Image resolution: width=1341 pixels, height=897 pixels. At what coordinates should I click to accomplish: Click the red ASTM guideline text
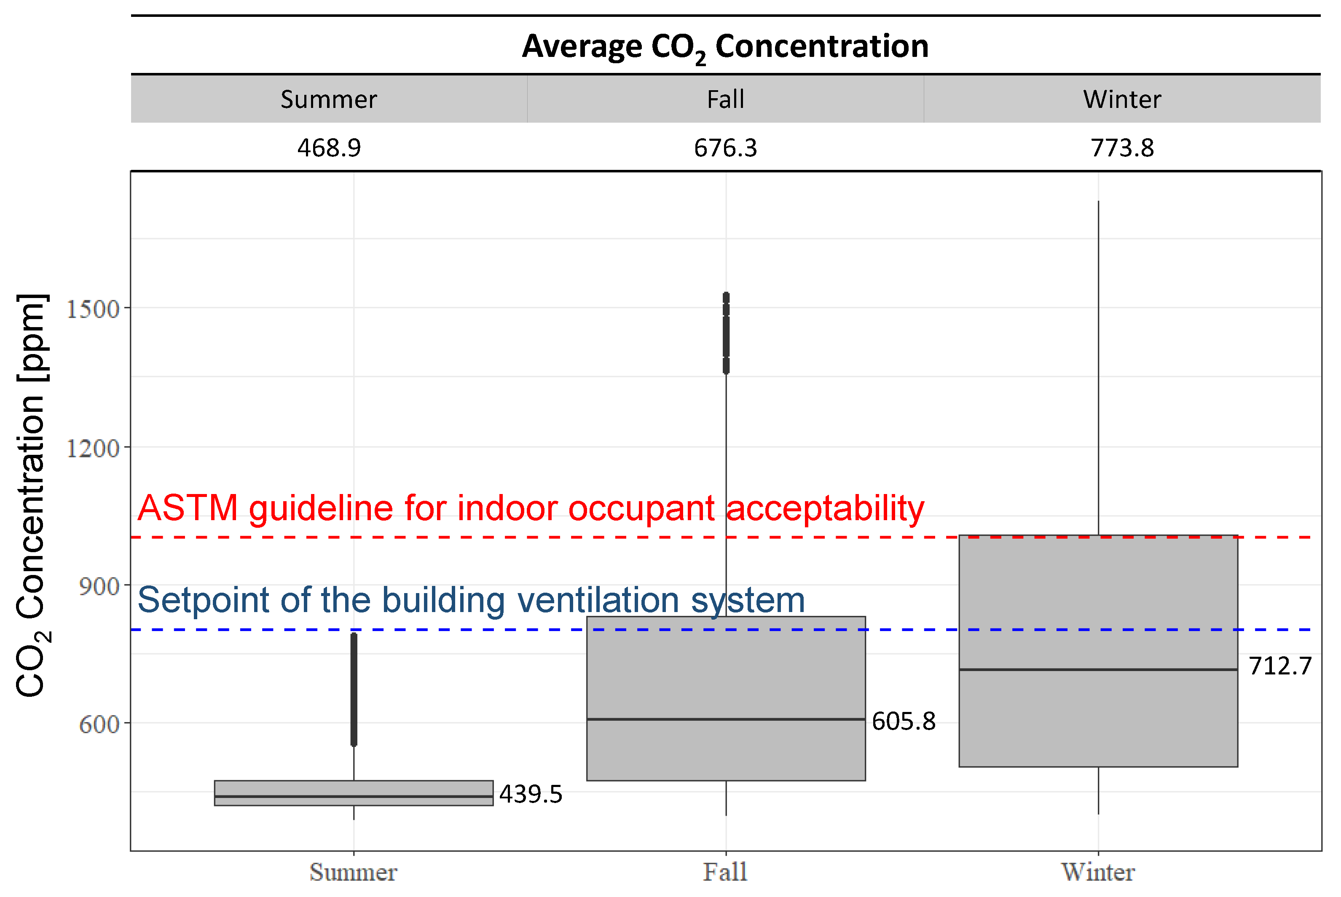pyautogui.click(x=531, y=508)
